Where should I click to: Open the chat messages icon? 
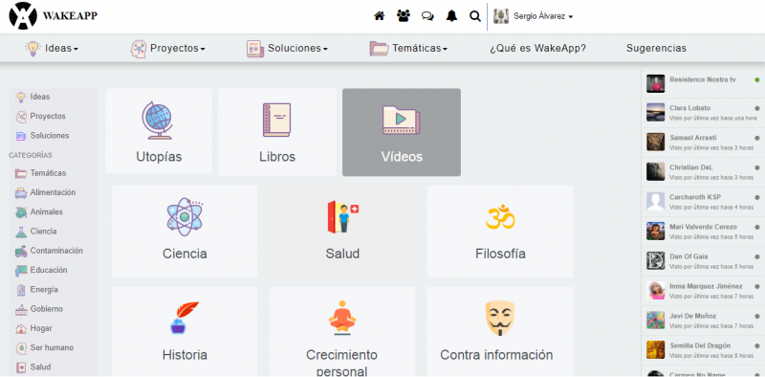coord(427,16)
